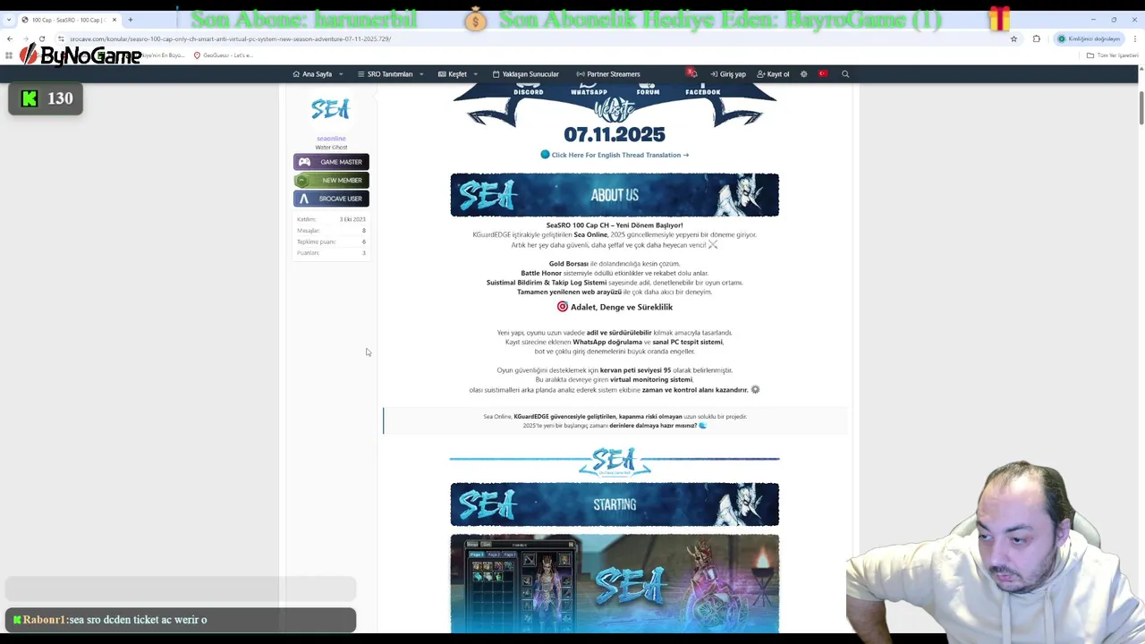Click 'SeaSRO 100 Cap CH – Yeni Dönem Başlıyor!' text
The height and width of the screenshot is (644, 1145).
(615, 225)
